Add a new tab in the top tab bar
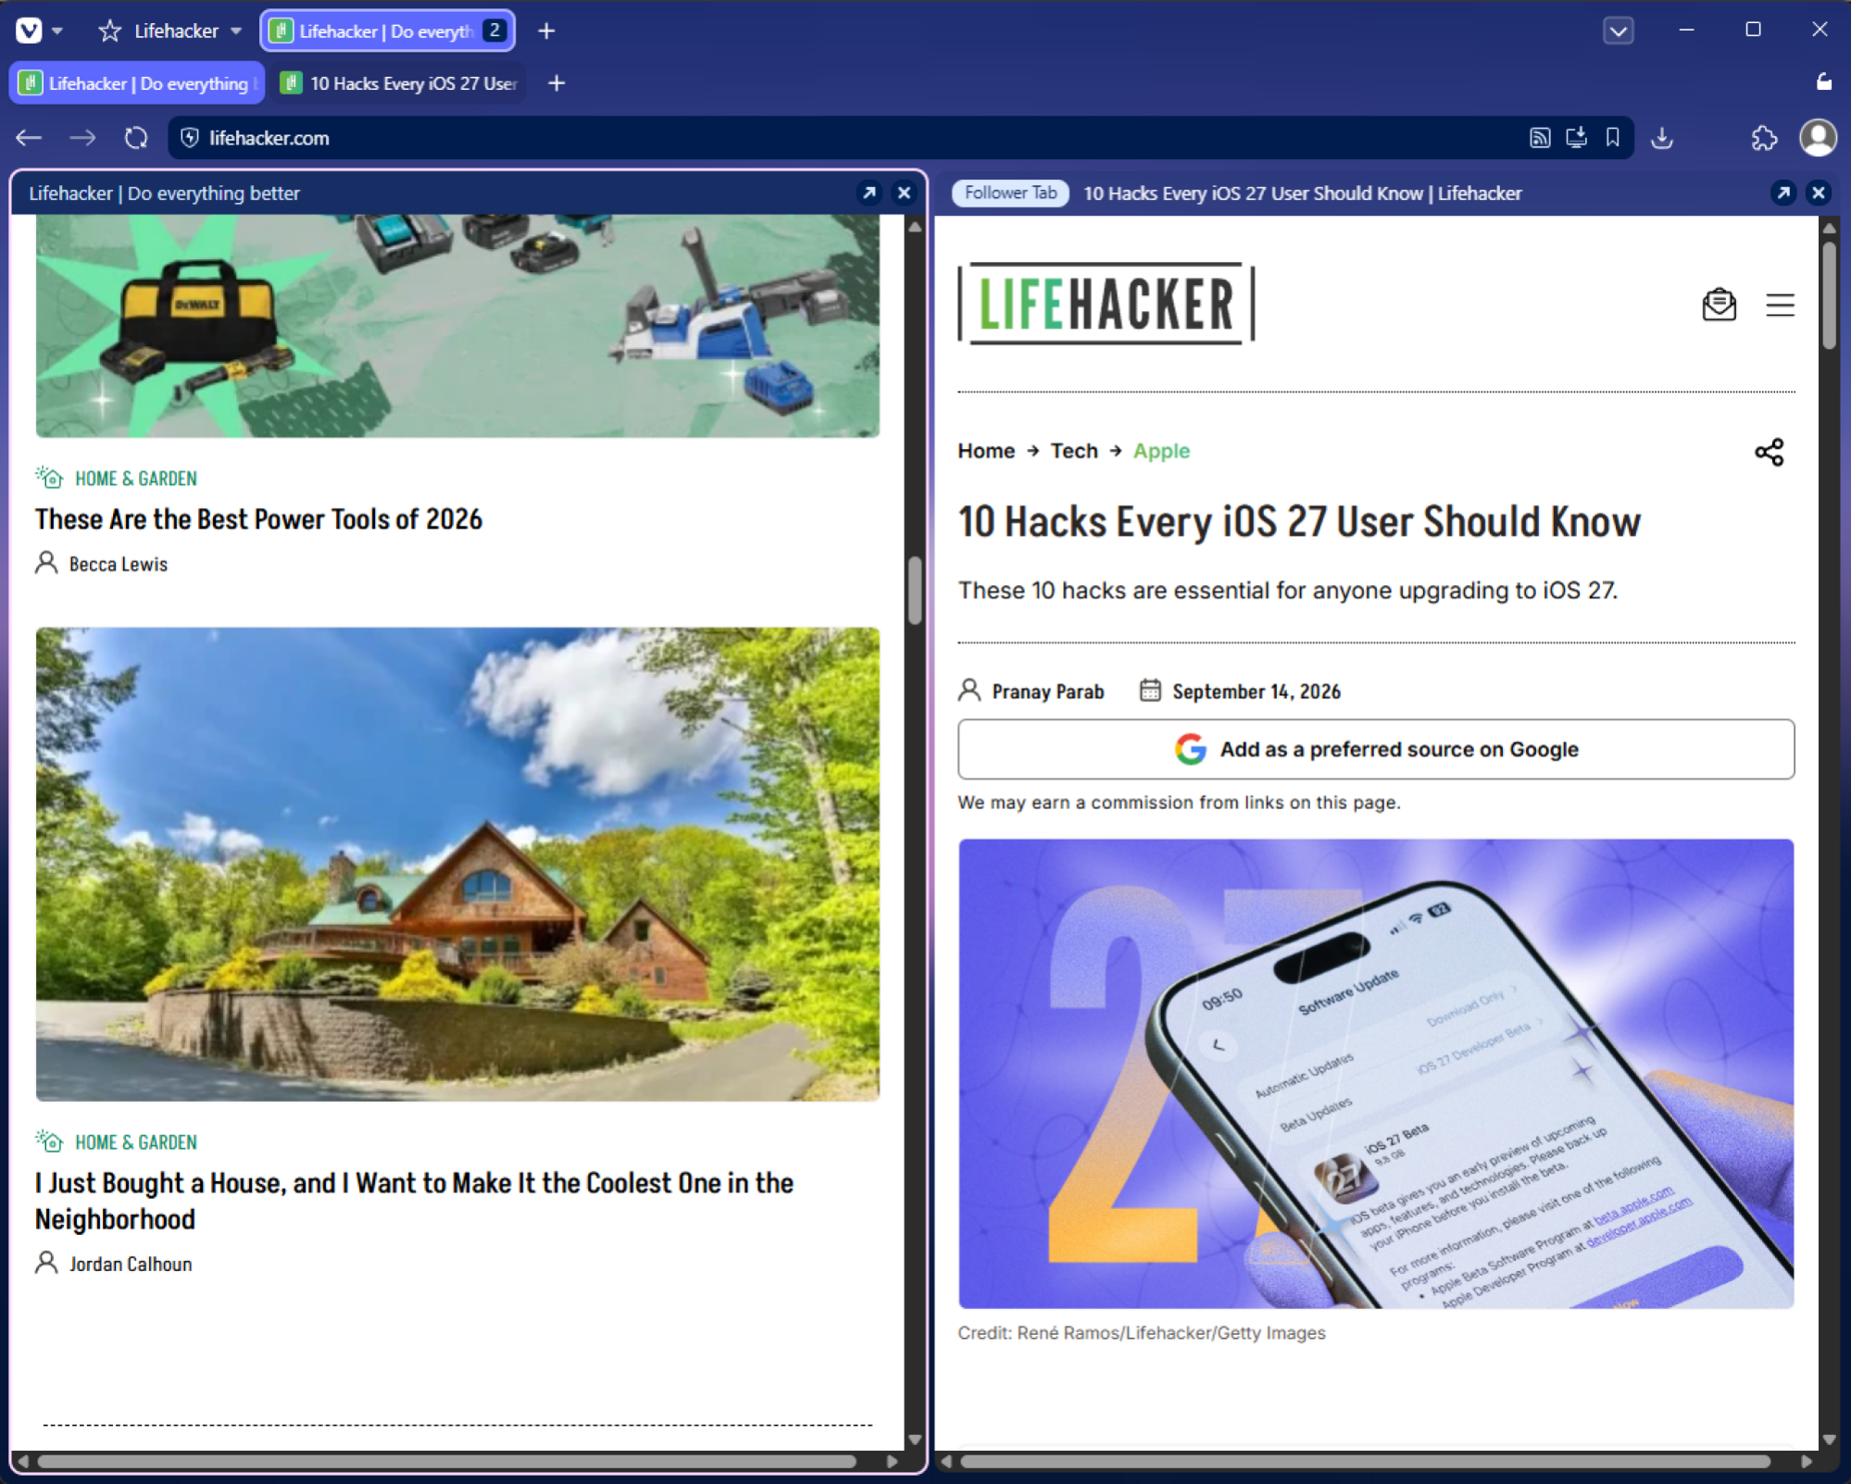Image resolution: width=1851 pixels, height=1484 pixels. (546, 31)
